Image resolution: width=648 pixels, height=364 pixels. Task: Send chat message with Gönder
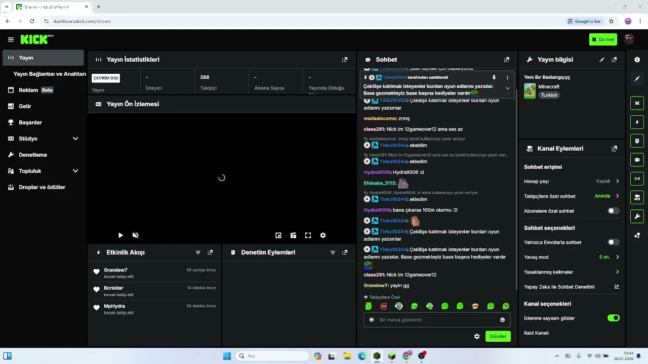[x=498, y=336]
